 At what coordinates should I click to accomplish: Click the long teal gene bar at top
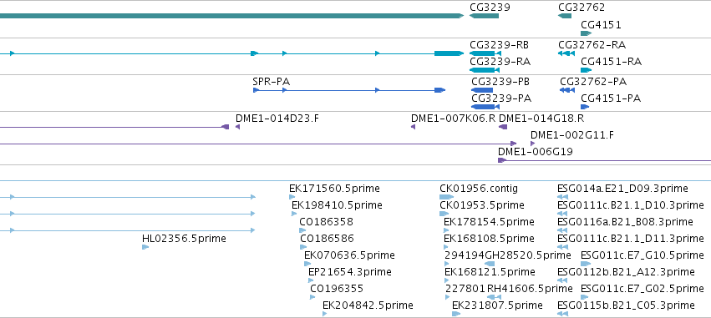coord(231,16)
